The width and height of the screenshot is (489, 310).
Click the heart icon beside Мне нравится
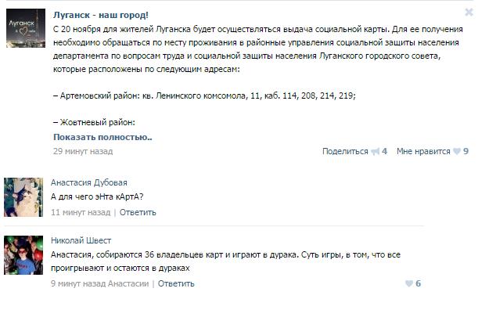pyautogui.click(x=457, y=151)
